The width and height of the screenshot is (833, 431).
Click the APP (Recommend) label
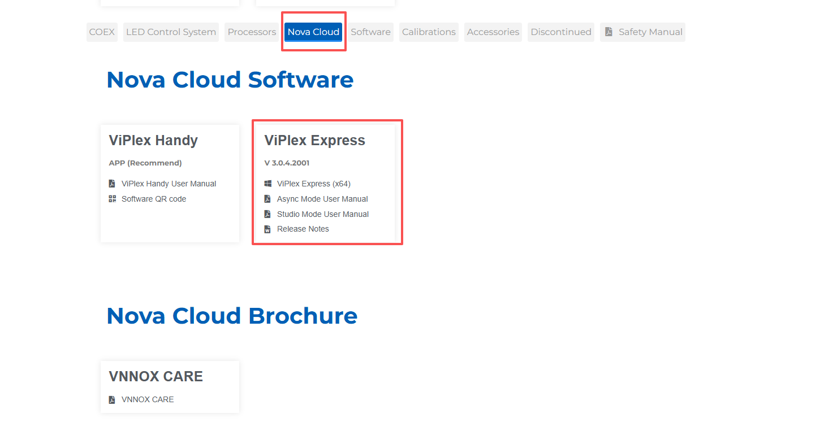point(145,163)
